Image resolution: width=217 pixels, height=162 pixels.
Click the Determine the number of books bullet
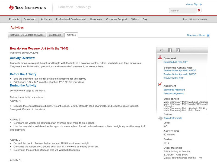pos(47,150)
